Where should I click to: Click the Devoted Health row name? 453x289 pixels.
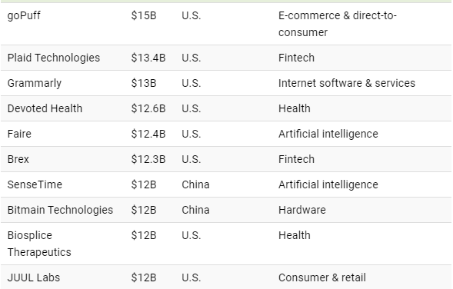point(45,108)
